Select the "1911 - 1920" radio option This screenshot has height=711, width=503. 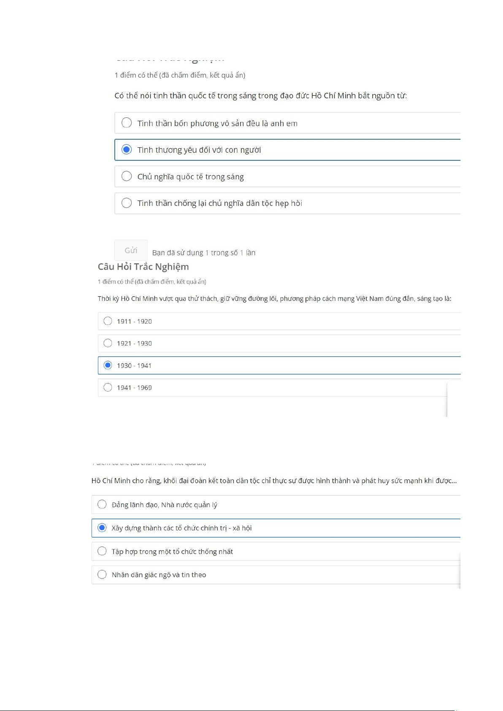108,321
